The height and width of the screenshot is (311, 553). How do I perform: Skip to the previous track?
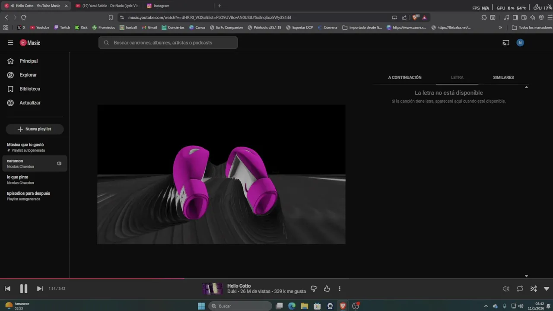point(7,289)
